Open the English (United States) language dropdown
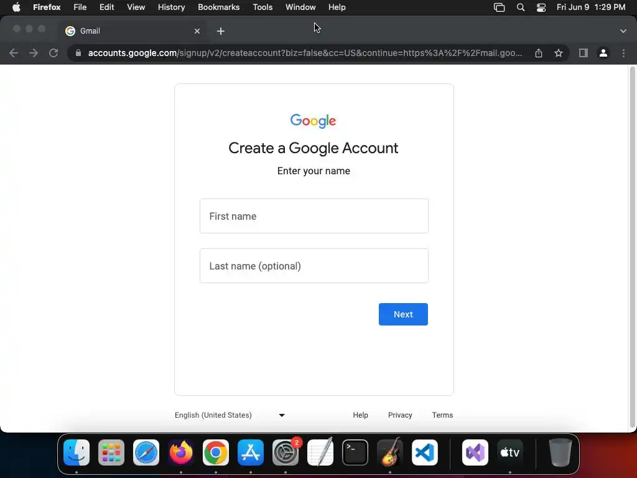Image resolution: width=637 pixels, height=478 pixels. point(230,415)
